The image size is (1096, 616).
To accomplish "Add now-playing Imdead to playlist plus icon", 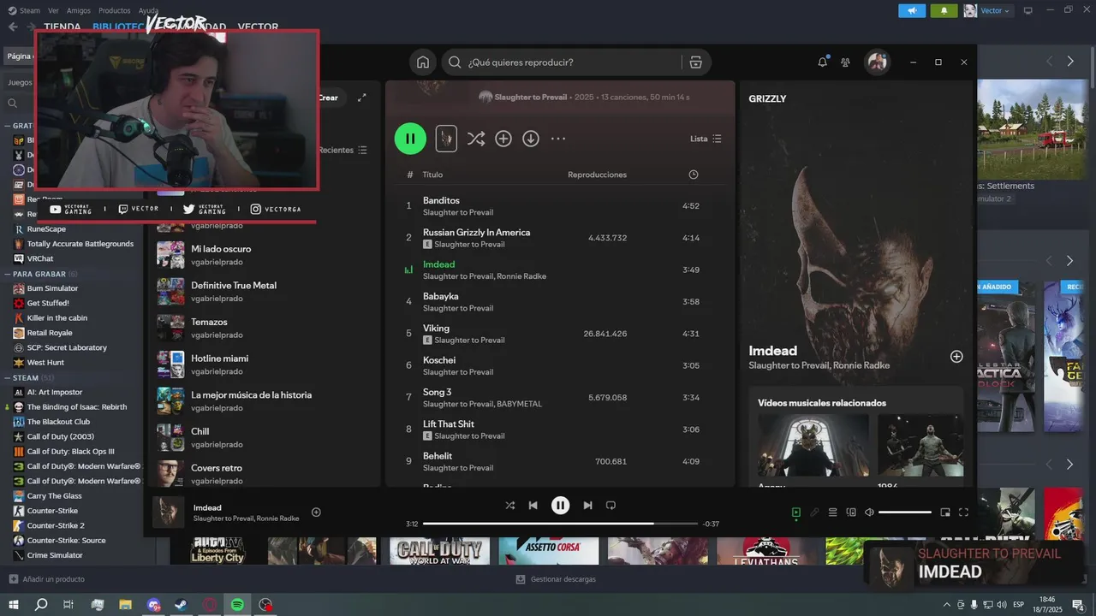I will 316,512.
